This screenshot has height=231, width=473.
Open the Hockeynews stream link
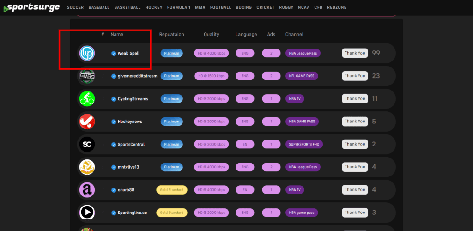tap(130, 122)
